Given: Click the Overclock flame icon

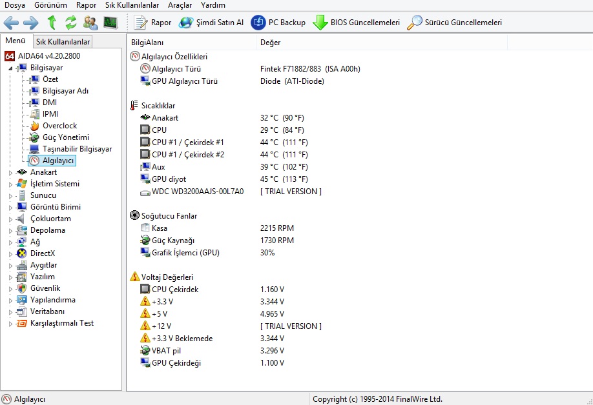Looking at the screenshot, I should pyautogui.click(x=34, y=126).
